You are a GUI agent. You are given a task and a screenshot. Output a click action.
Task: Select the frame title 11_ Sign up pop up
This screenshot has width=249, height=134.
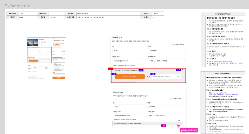click(17, 5)
